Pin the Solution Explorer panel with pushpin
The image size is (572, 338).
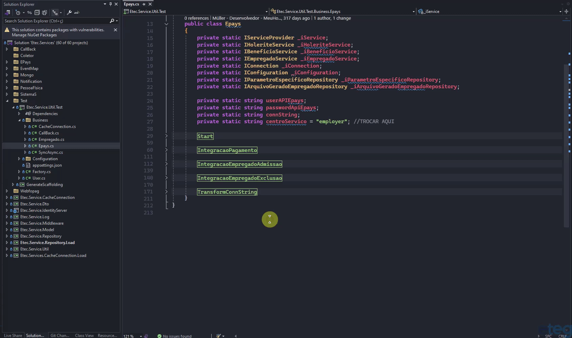[x=110, y=4]
